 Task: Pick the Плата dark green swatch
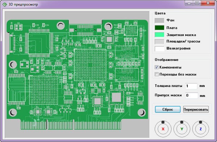pyautogui.click(x=159, y=28)
